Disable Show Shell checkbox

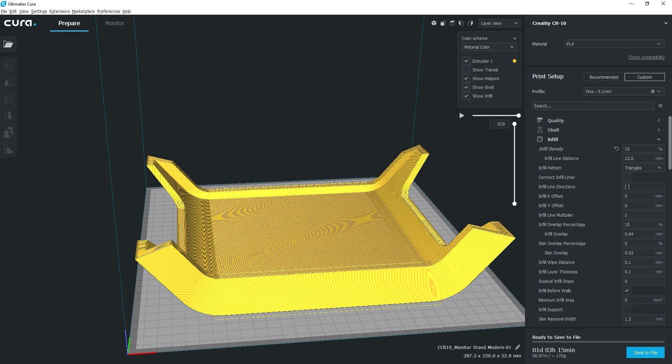(x=466, y=87)
